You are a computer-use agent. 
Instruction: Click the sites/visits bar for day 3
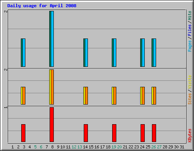click(x=23, y=96)
